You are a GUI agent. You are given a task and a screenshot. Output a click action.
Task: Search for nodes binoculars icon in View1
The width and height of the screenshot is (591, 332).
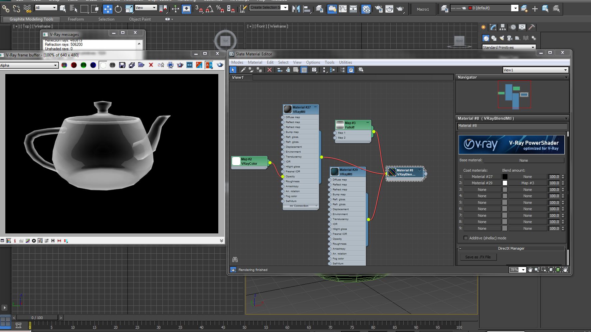[x=235, y=259]
